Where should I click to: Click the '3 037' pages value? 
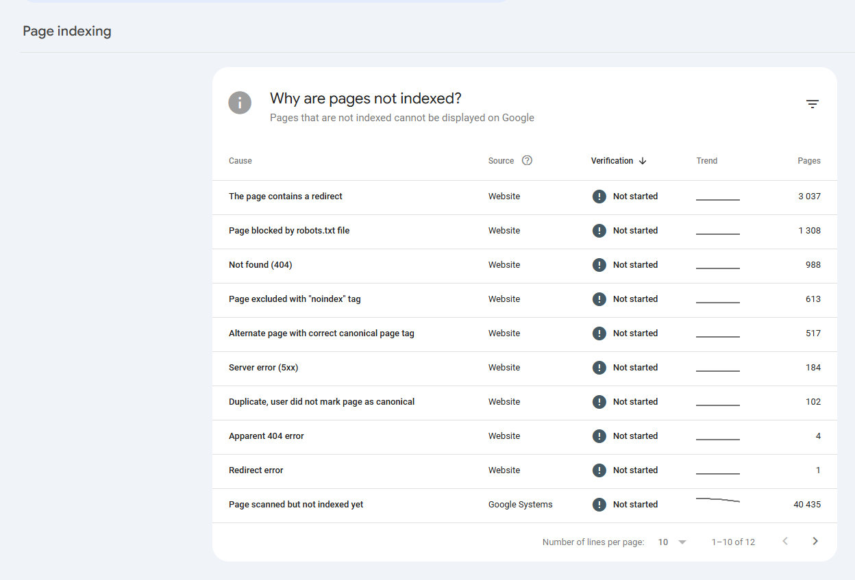[809, 197]
